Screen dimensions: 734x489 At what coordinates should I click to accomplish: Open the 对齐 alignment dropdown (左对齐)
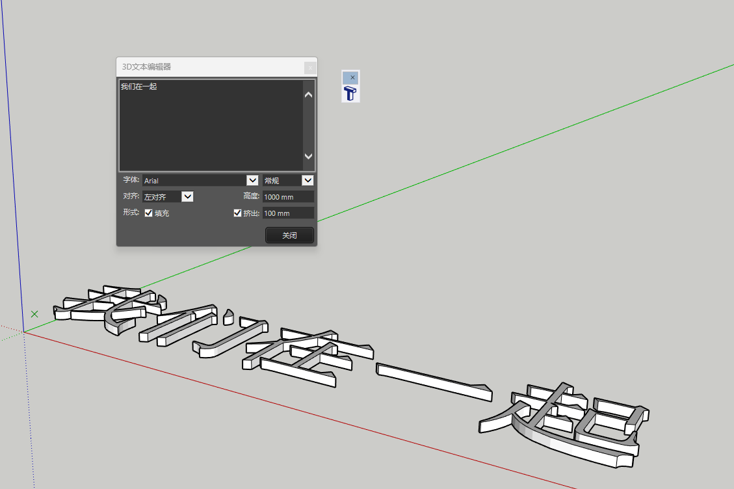point(187,196)
